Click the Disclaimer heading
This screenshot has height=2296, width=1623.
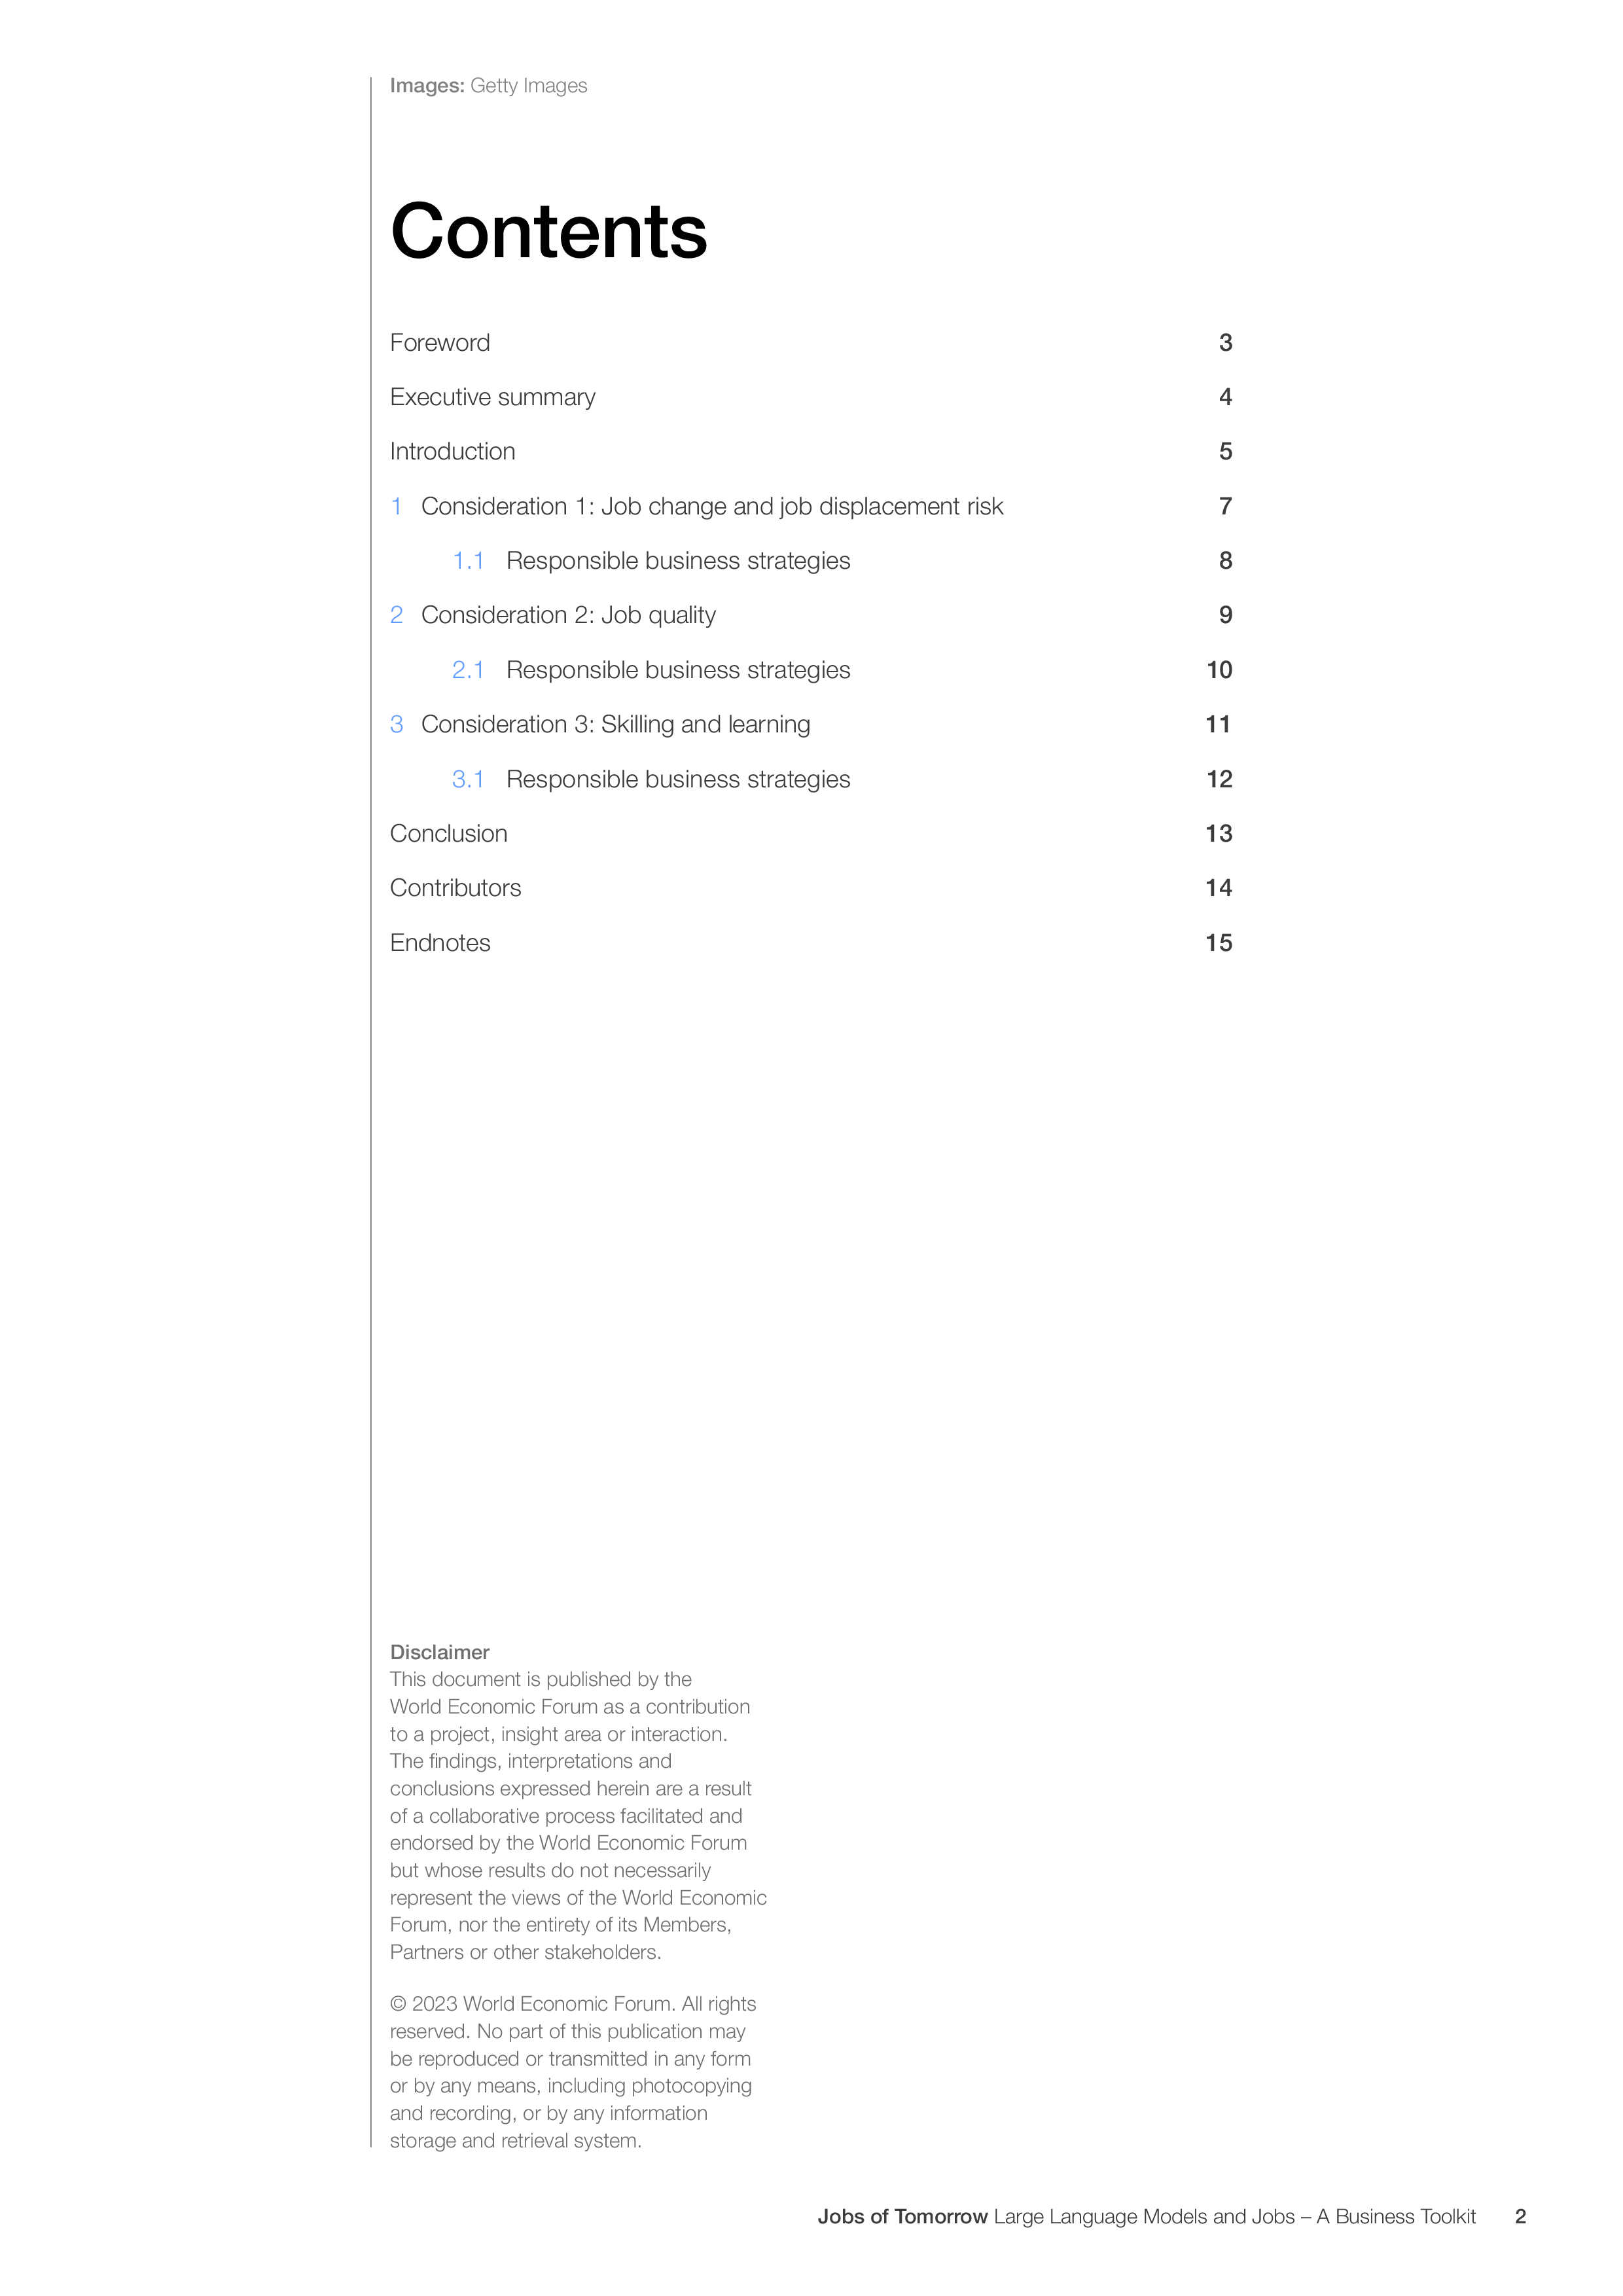tap(439, 1652)
